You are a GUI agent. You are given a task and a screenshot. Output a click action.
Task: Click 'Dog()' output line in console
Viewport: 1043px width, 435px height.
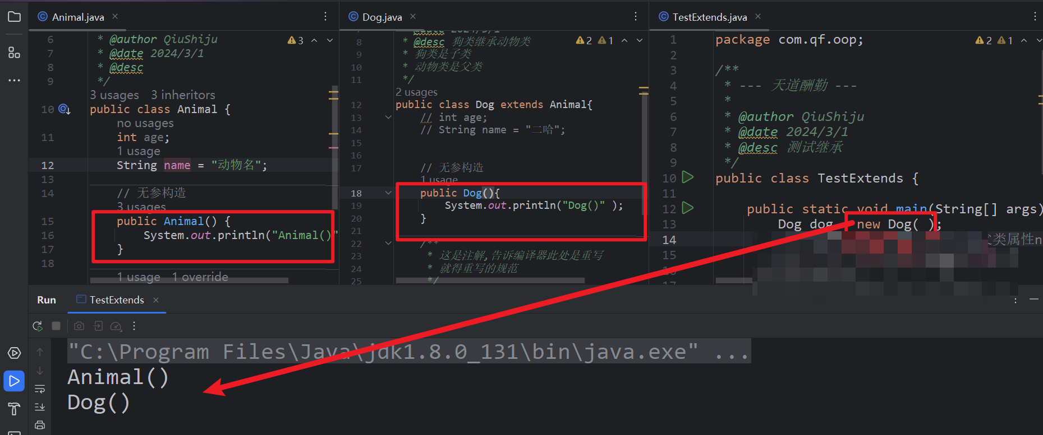(x=99, y=403)
